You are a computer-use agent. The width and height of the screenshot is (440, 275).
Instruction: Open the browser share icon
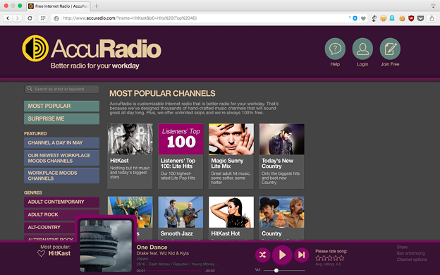coord(432,18)
